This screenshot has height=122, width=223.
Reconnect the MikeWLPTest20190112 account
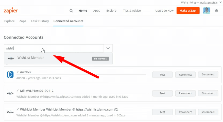(185, 93)
